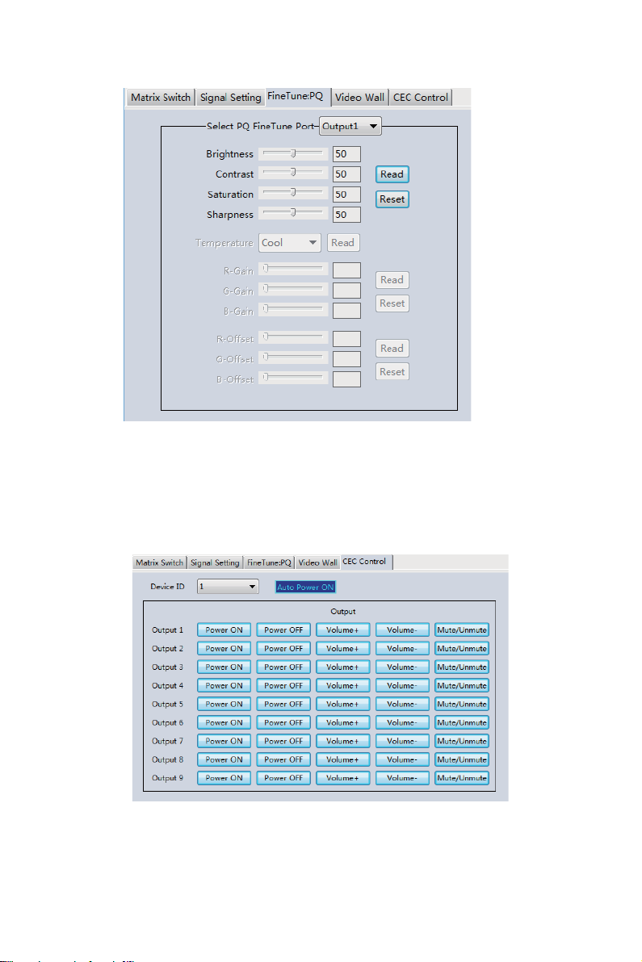The image size is (642, 962).
Task: Adjust the Contrast slider
Action: [293, 174]
